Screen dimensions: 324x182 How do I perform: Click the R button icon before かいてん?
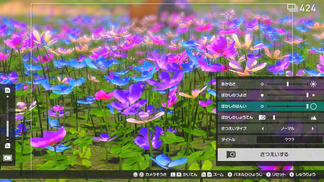(179, 174)
